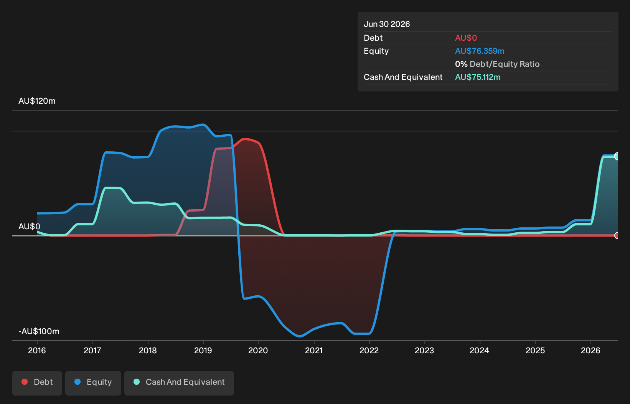Click the 2026 x-axis label

click(x=590, y=350)
